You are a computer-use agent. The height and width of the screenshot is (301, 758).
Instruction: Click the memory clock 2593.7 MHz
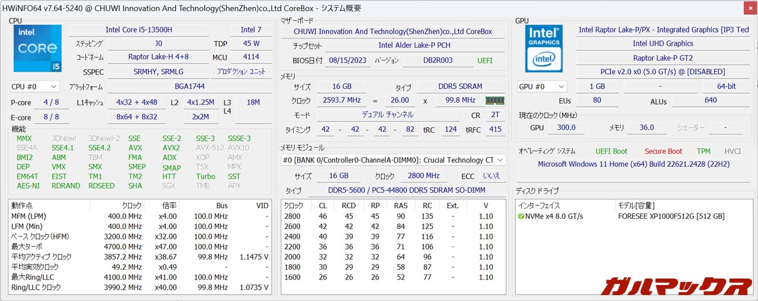click(x=342, y=100)
